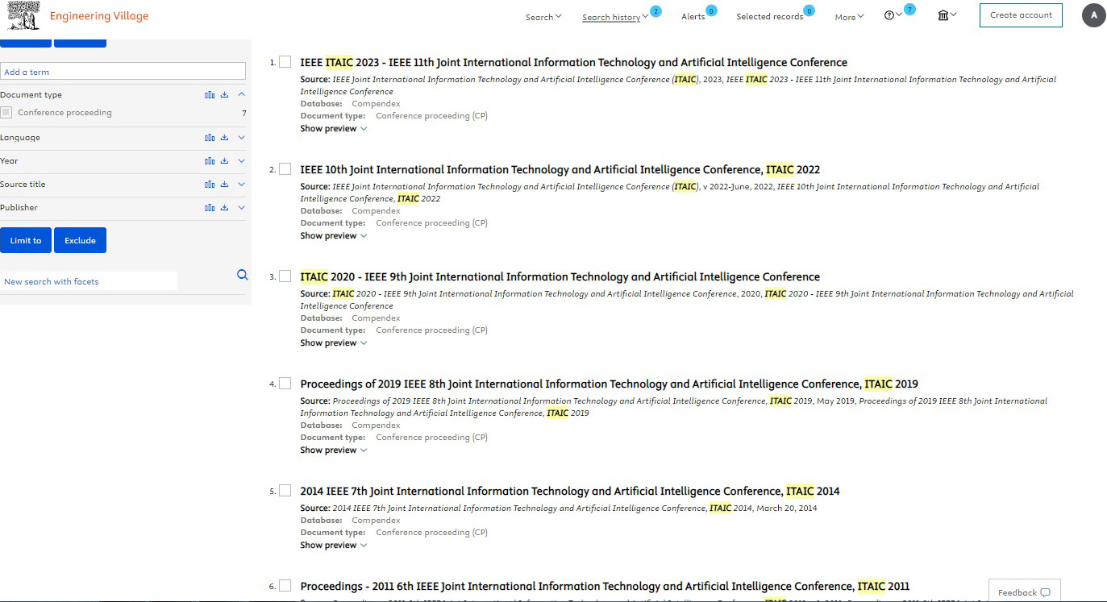Screen dimensions: 1107x602
Task: Expand the Language facet
Action: [241, 138]
